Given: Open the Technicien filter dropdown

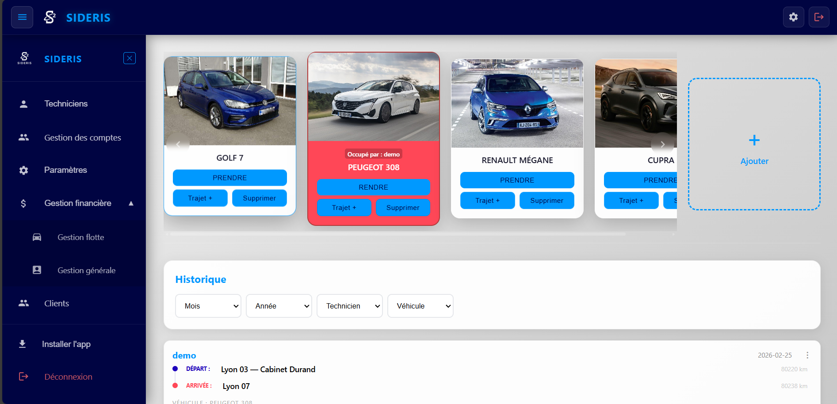Looking at the screenshot, I should 349,305.
